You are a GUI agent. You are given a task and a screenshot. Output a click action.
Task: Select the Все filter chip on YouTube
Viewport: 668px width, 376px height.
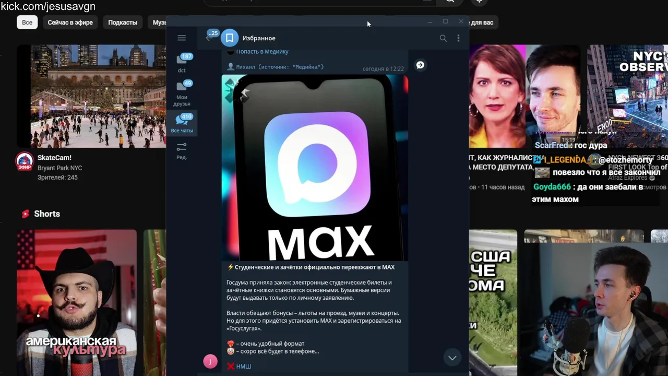point(27,22)
